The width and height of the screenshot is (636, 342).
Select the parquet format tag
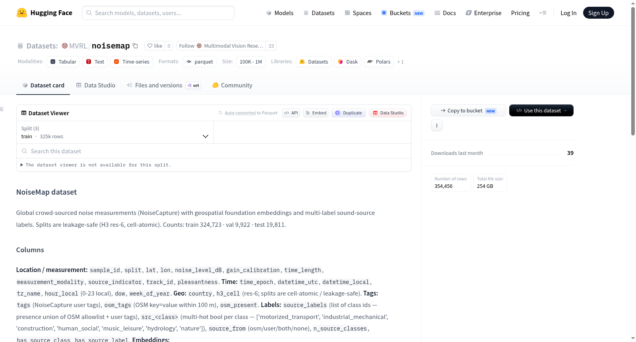coord(200,62)
